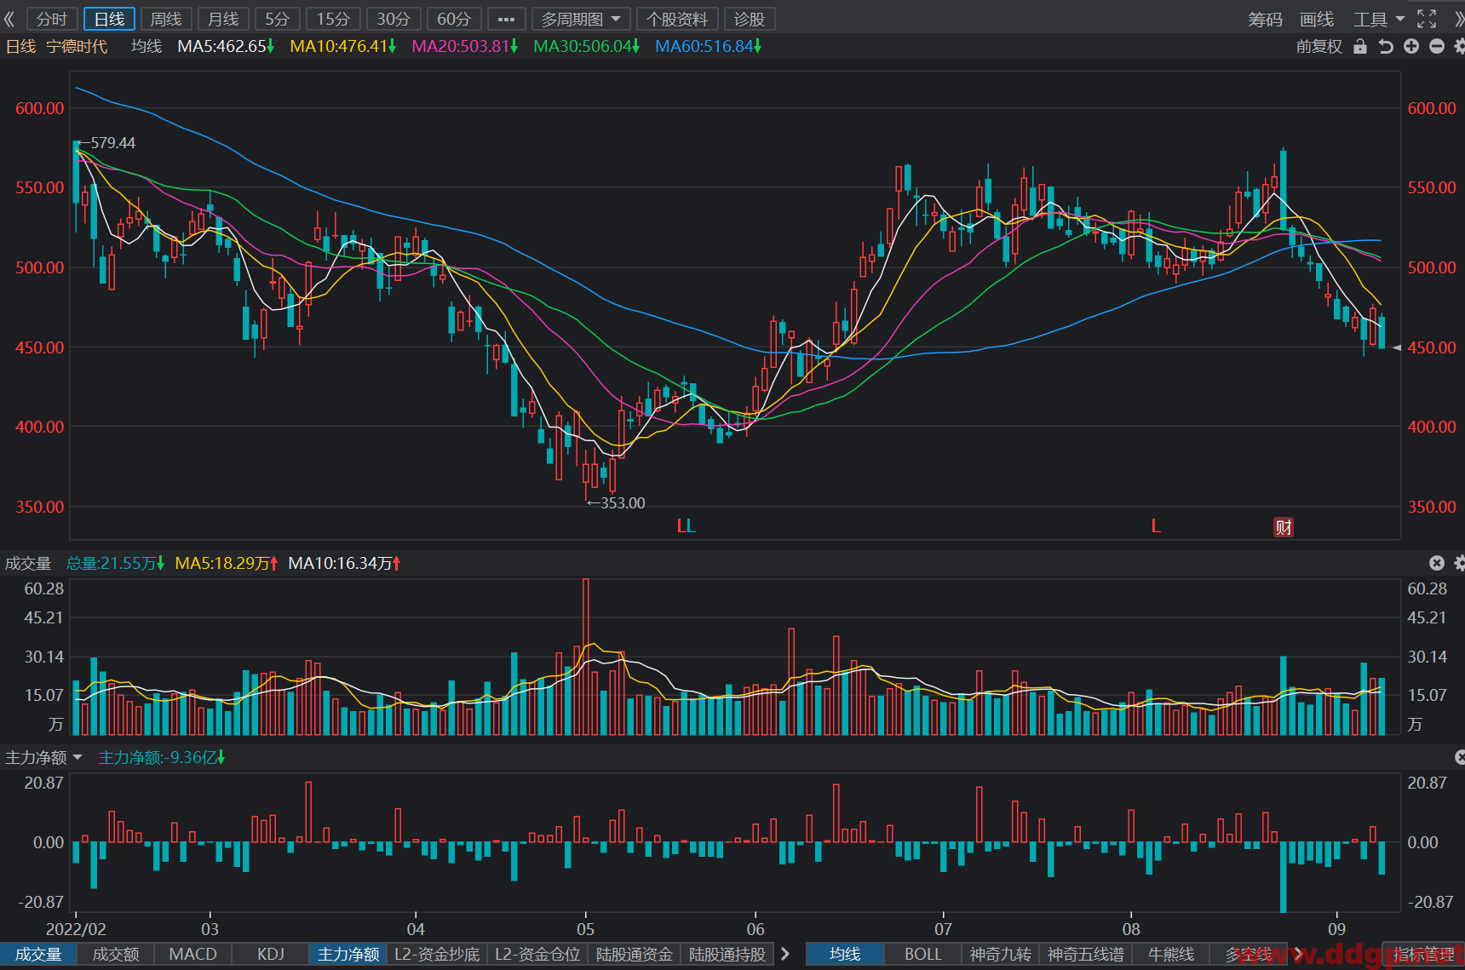The image size is (1465, 970).
Task: Close the 成交量 volume panel
Action: 1437,563
